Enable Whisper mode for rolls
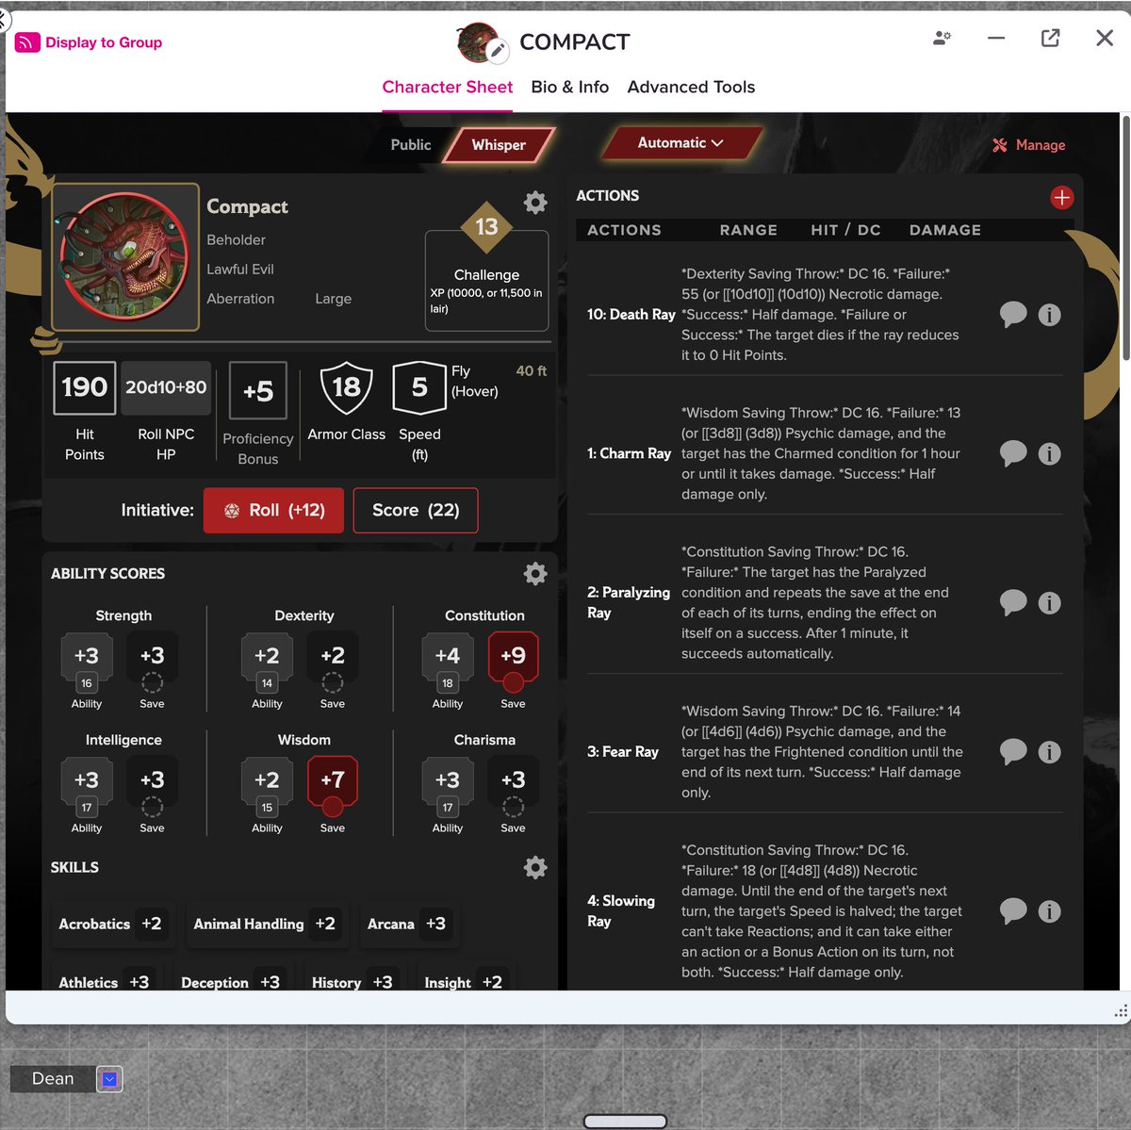The image size is (1131, 1130). (499, 145)
